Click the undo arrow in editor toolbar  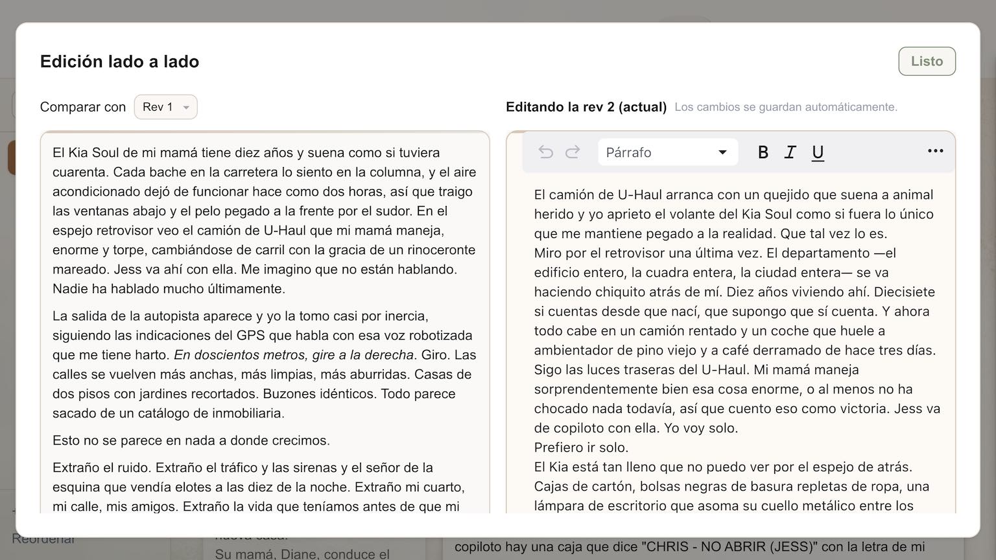tap(546, 152)
